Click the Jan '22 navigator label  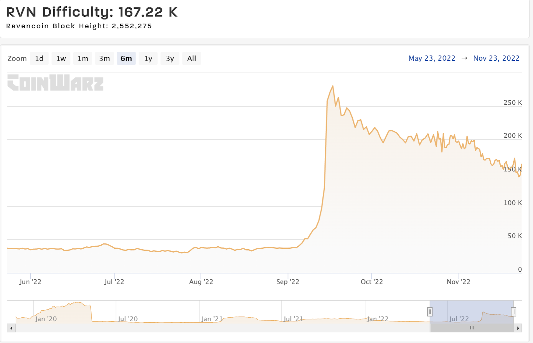377,319
